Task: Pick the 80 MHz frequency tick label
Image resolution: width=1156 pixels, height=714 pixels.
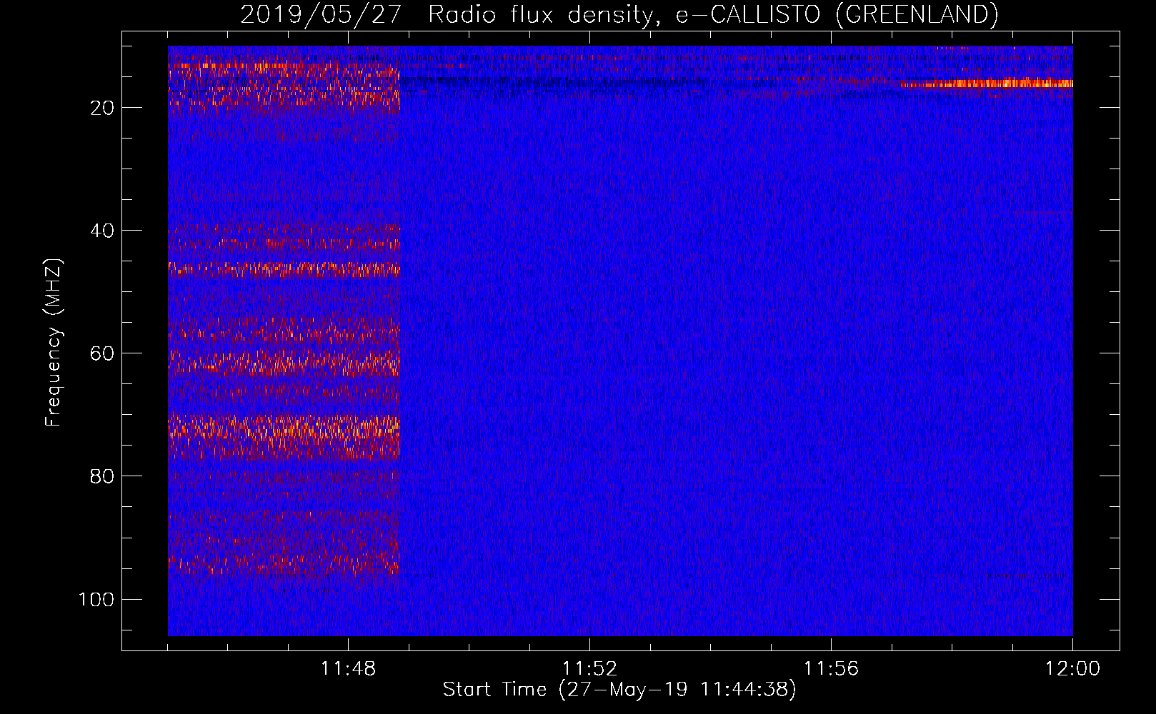Action: pos(103,476)
